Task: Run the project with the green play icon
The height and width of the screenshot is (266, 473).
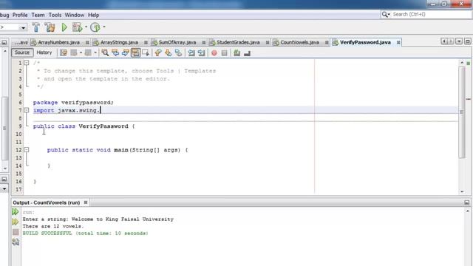Action: pyautogui.click(x=64, y=27)
